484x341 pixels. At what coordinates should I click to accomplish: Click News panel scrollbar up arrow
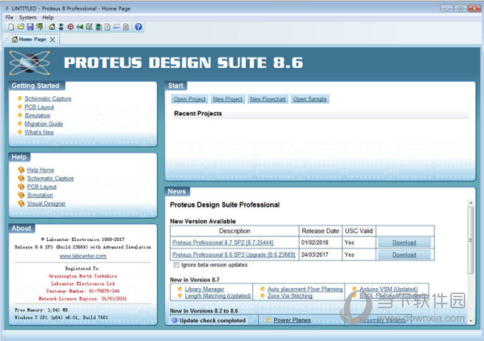(x=471, y=203)
